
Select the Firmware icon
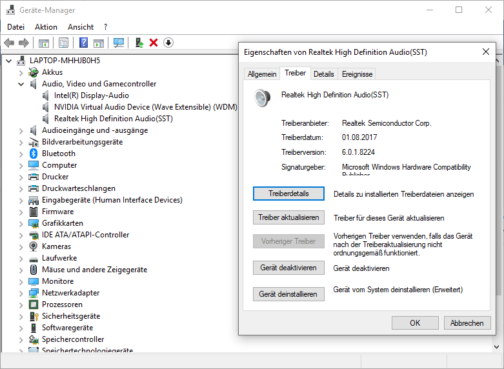[34, 212]
